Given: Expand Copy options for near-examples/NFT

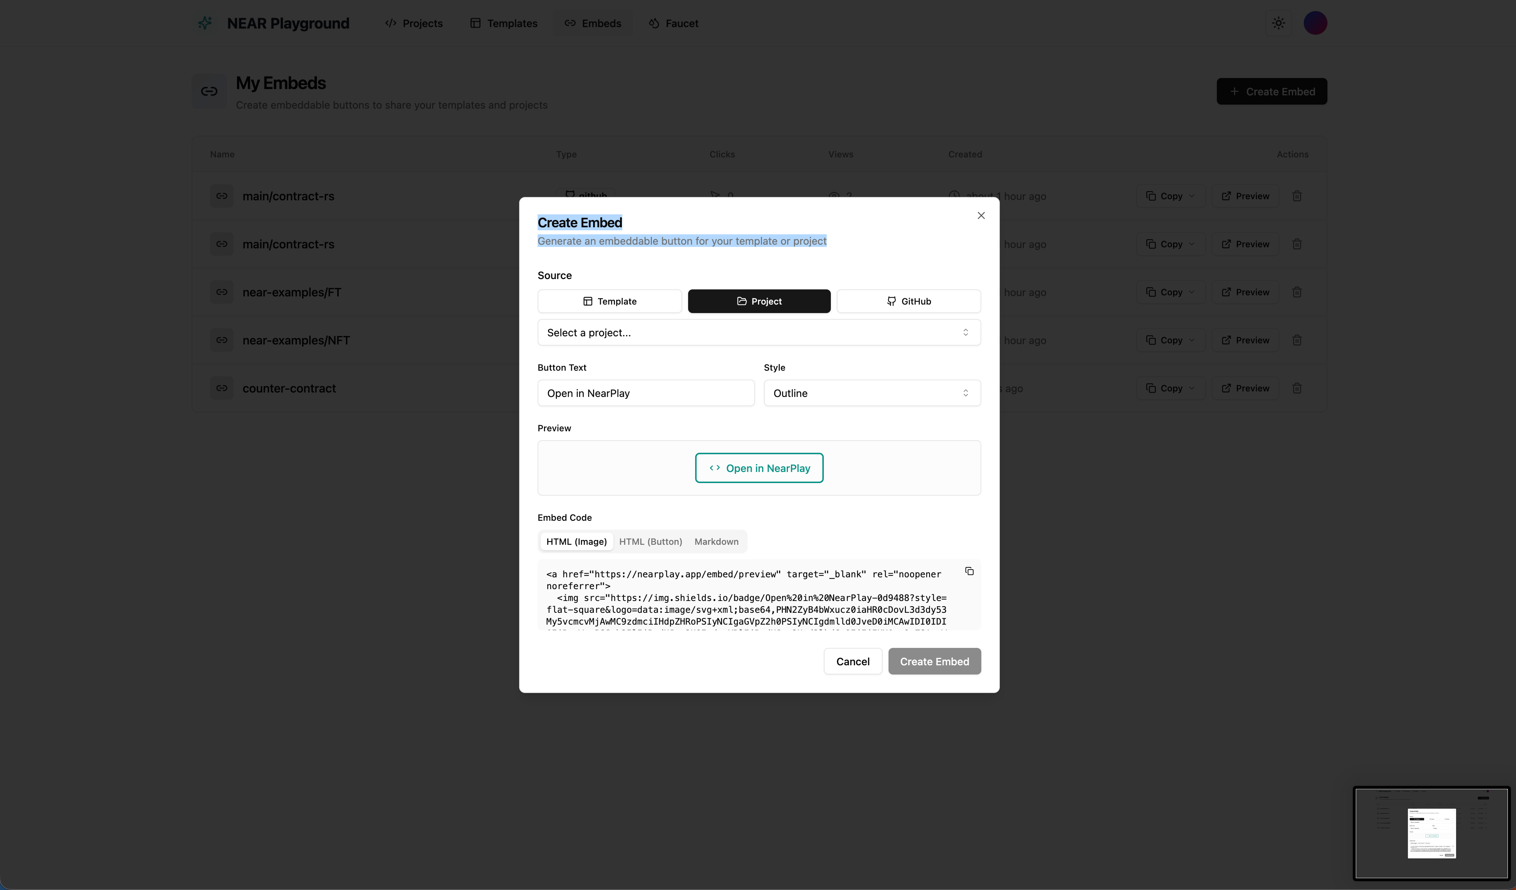Looking at the screenshot, I should (x=1170, y=340).
